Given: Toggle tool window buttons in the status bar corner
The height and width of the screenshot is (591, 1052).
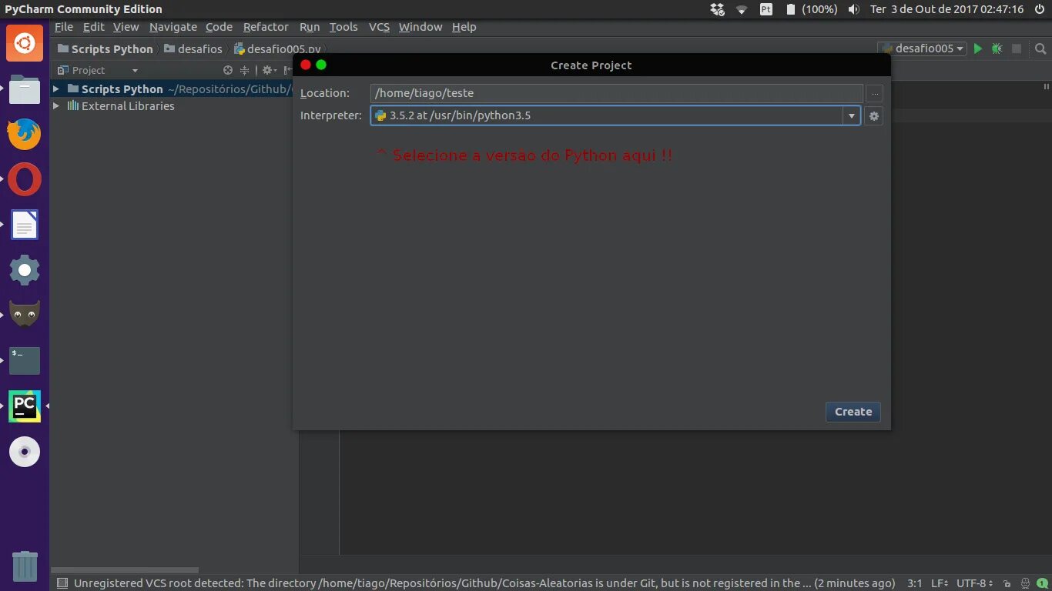Looking at the screenshot, I should point(62,583).
